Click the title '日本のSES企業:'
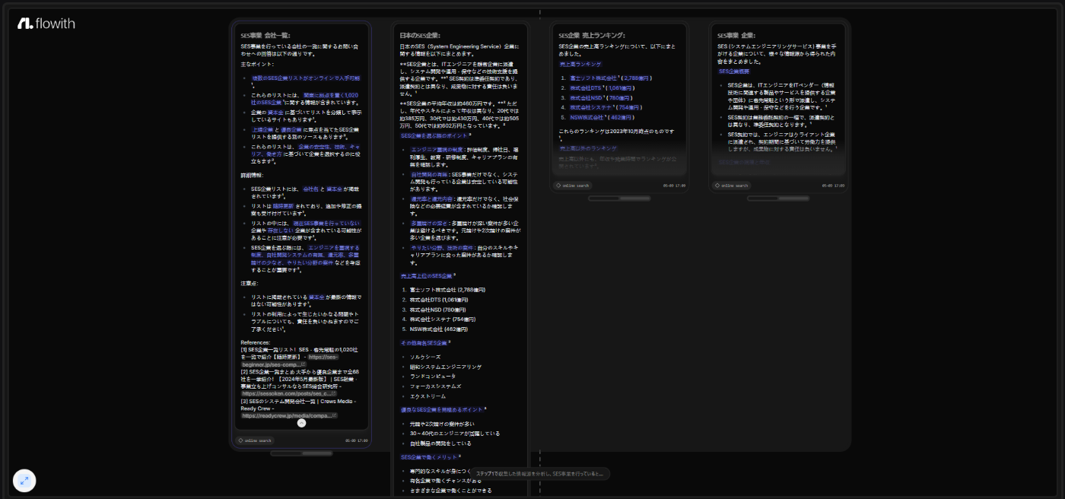The width and height of the screenshot is (1065, 499). coord(420,35)
